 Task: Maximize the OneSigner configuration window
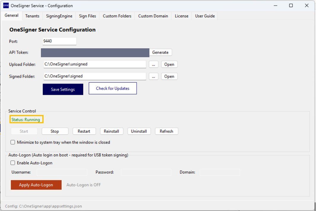coord(291,5)
